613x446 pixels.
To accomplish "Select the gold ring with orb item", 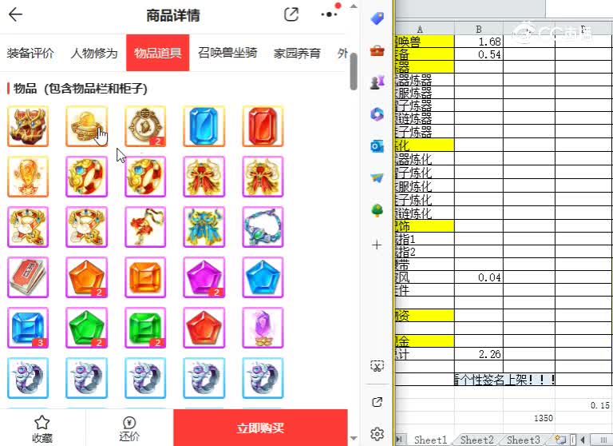I will 86,126.
